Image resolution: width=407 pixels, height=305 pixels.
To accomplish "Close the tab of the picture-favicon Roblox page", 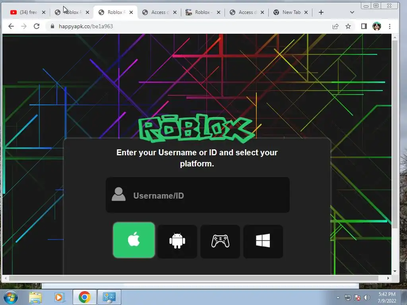I will coord(219,12).
